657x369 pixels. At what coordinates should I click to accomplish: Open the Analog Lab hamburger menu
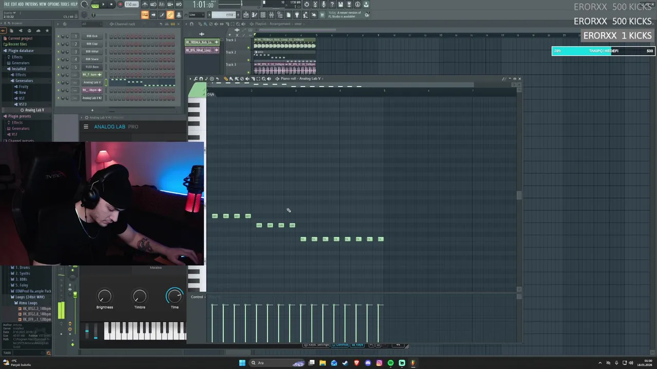tap(86, 127)
